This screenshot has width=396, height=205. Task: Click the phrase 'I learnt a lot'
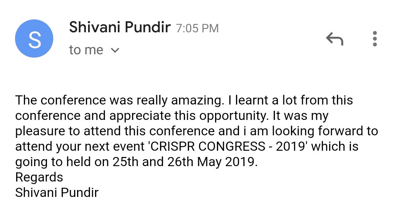pos(262,100)
